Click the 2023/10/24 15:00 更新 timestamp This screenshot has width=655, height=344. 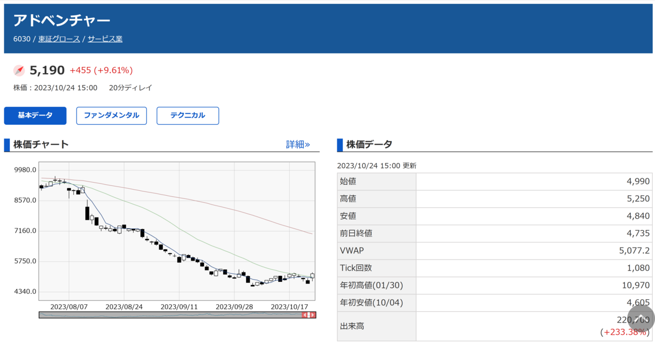point(377,166)
